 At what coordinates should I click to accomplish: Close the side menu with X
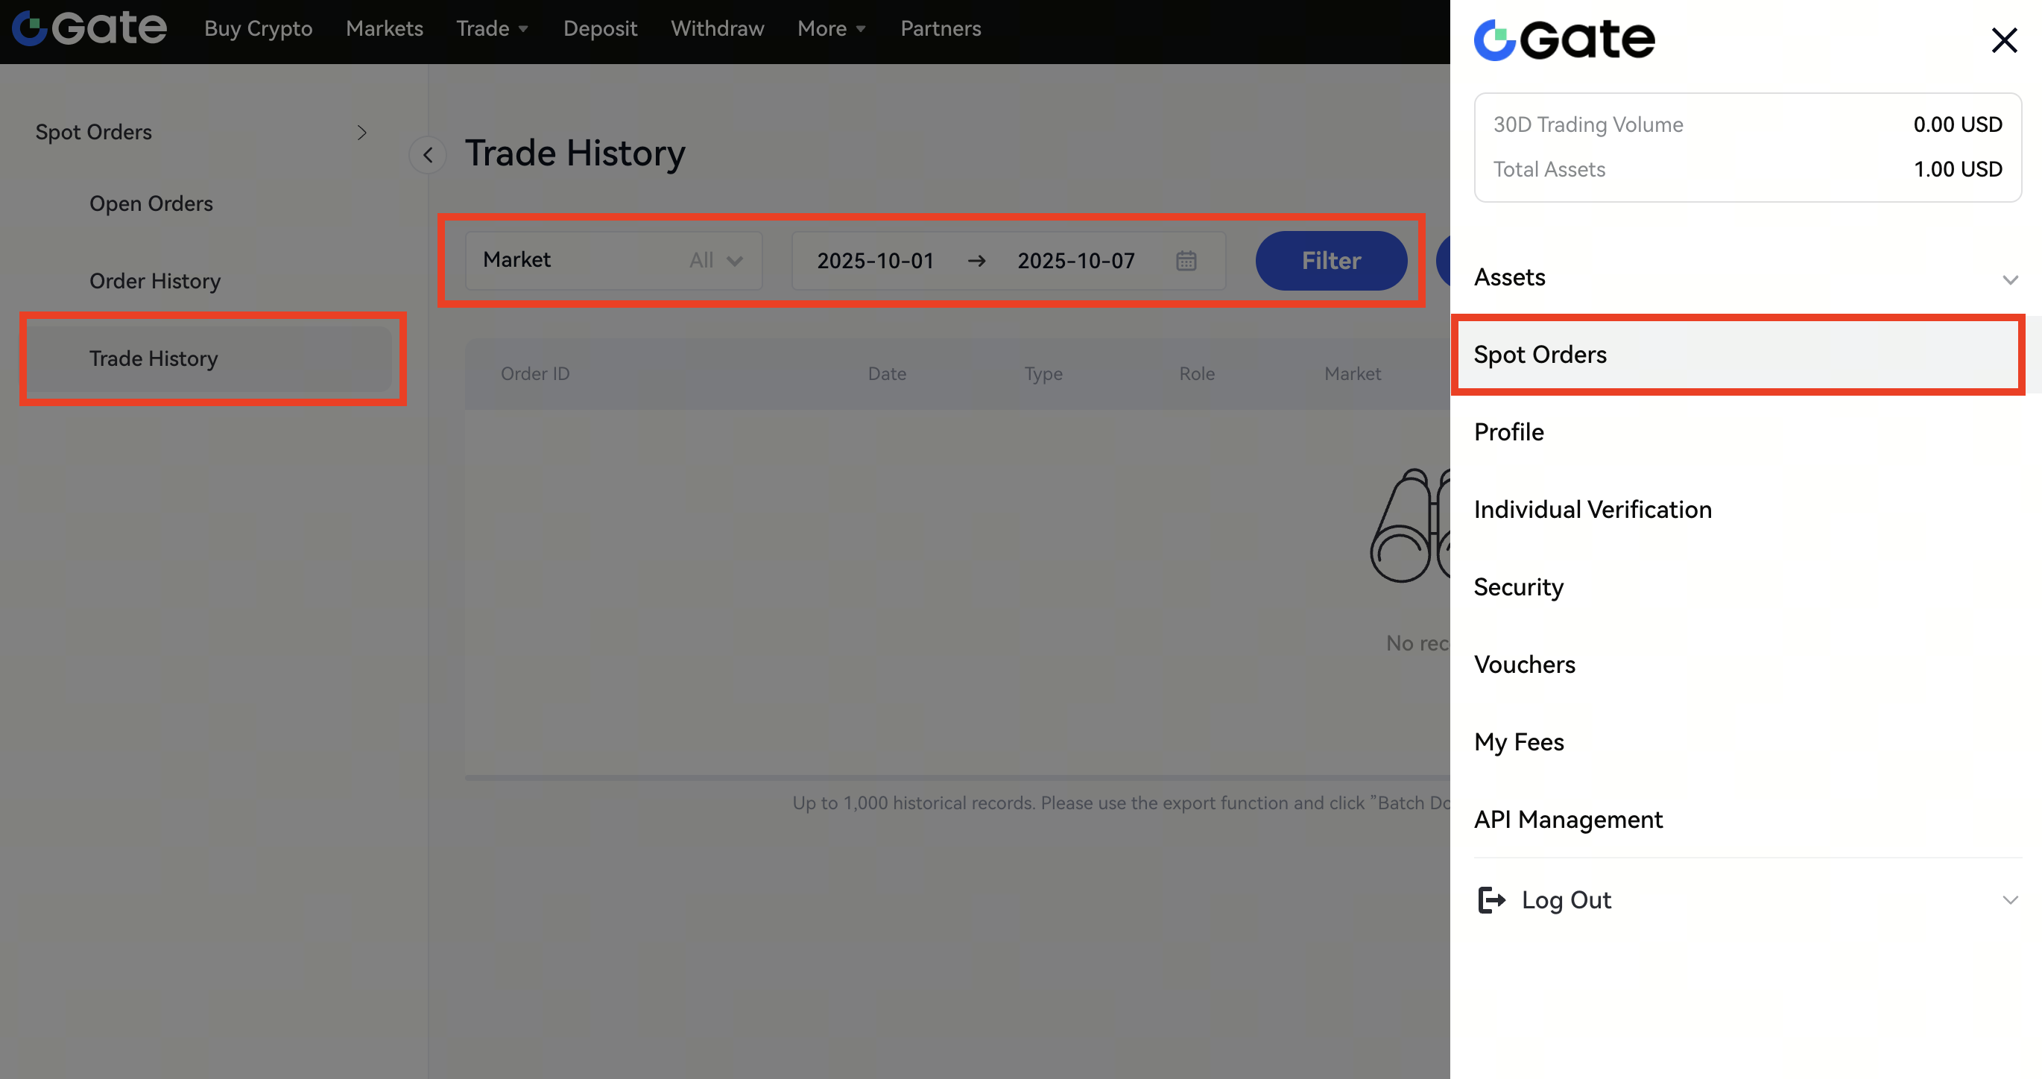point(2003,39)
